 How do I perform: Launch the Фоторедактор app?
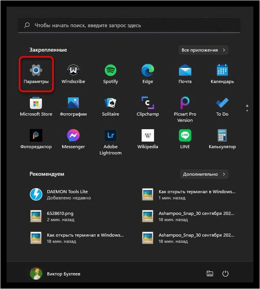[x=36, y=139]
